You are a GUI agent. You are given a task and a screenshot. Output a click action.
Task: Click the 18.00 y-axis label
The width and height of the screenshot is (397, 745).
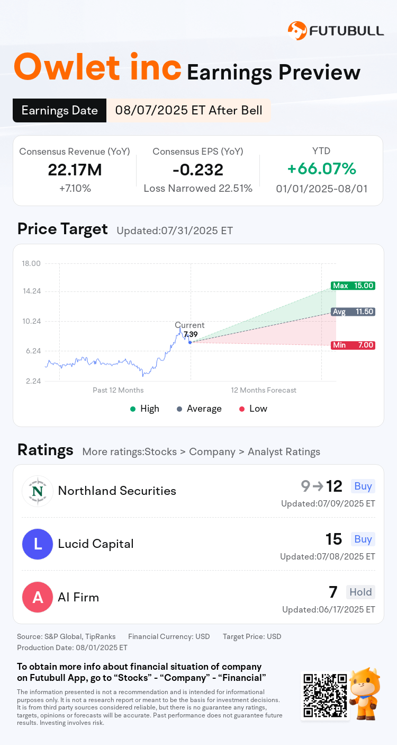pos(31,263)
